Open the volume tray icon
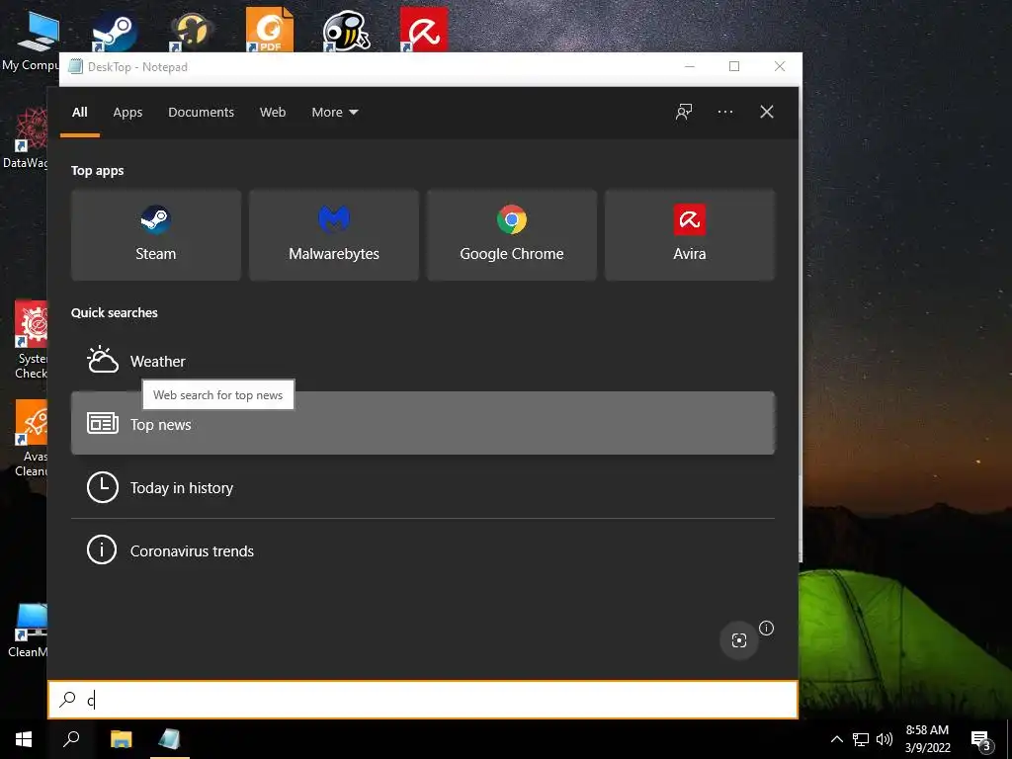Image resolution: width=1012 pixels, height=759 pixels. tap(885, 739)
